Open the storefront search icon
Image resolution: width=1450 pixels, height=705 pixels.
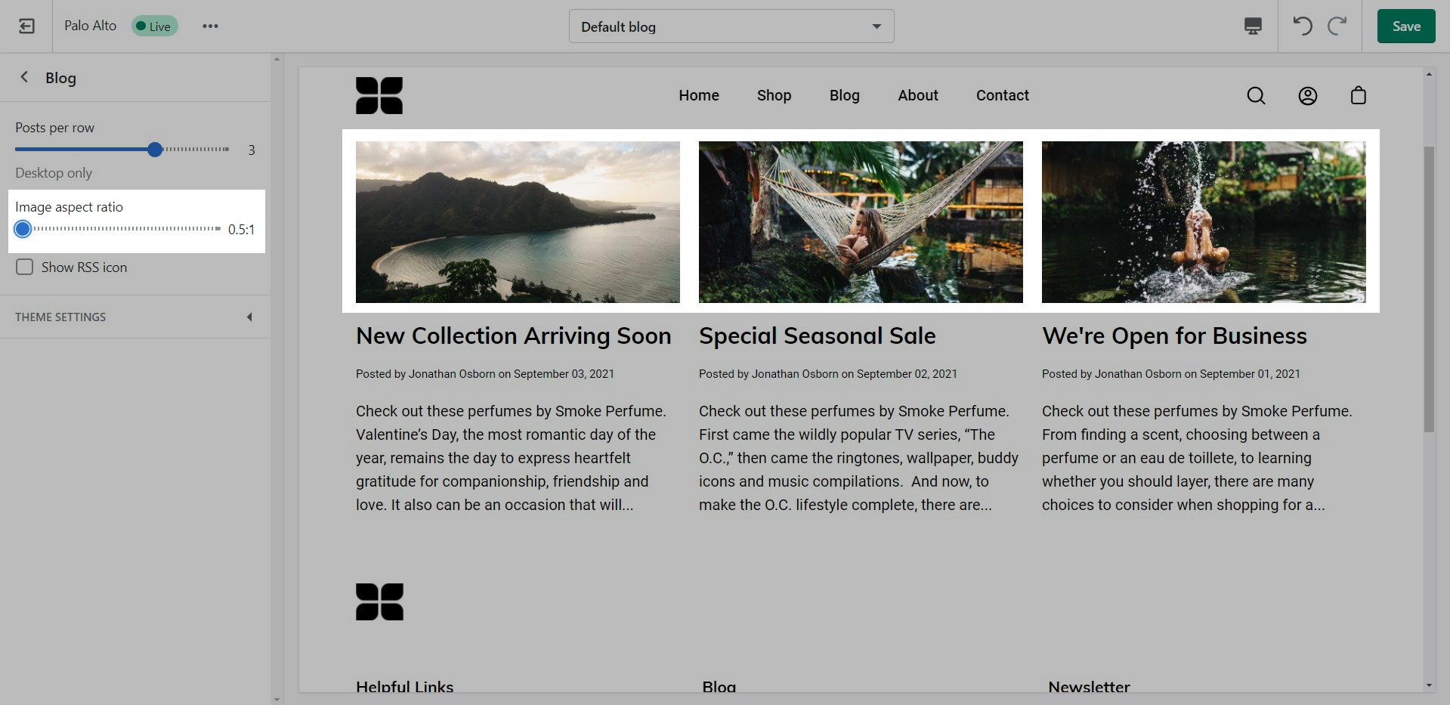pyautogui.click(x=1256, y=96)
